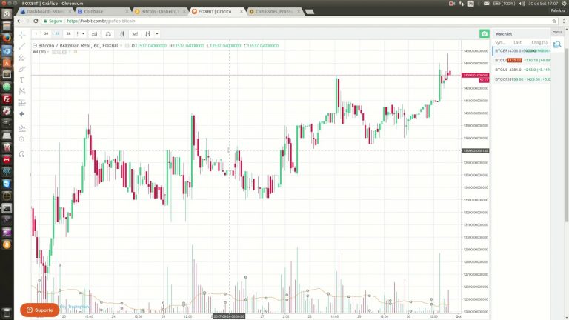This screenshot has height=320, width=569.
Task: Select the text annotation tool
Action: [22, 80]
